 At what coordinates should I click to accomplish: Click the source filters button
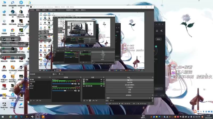[61, 74]
